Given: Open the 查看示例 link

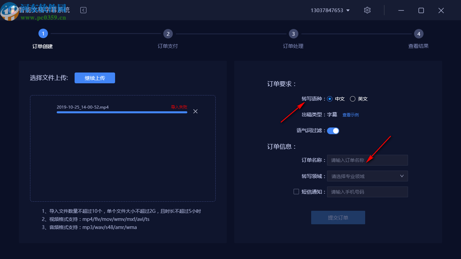Looking at the screenshot, I should pos(350,115).
